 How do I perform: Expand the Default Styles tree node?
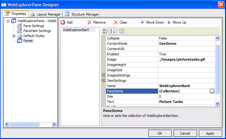pos(14,36)
